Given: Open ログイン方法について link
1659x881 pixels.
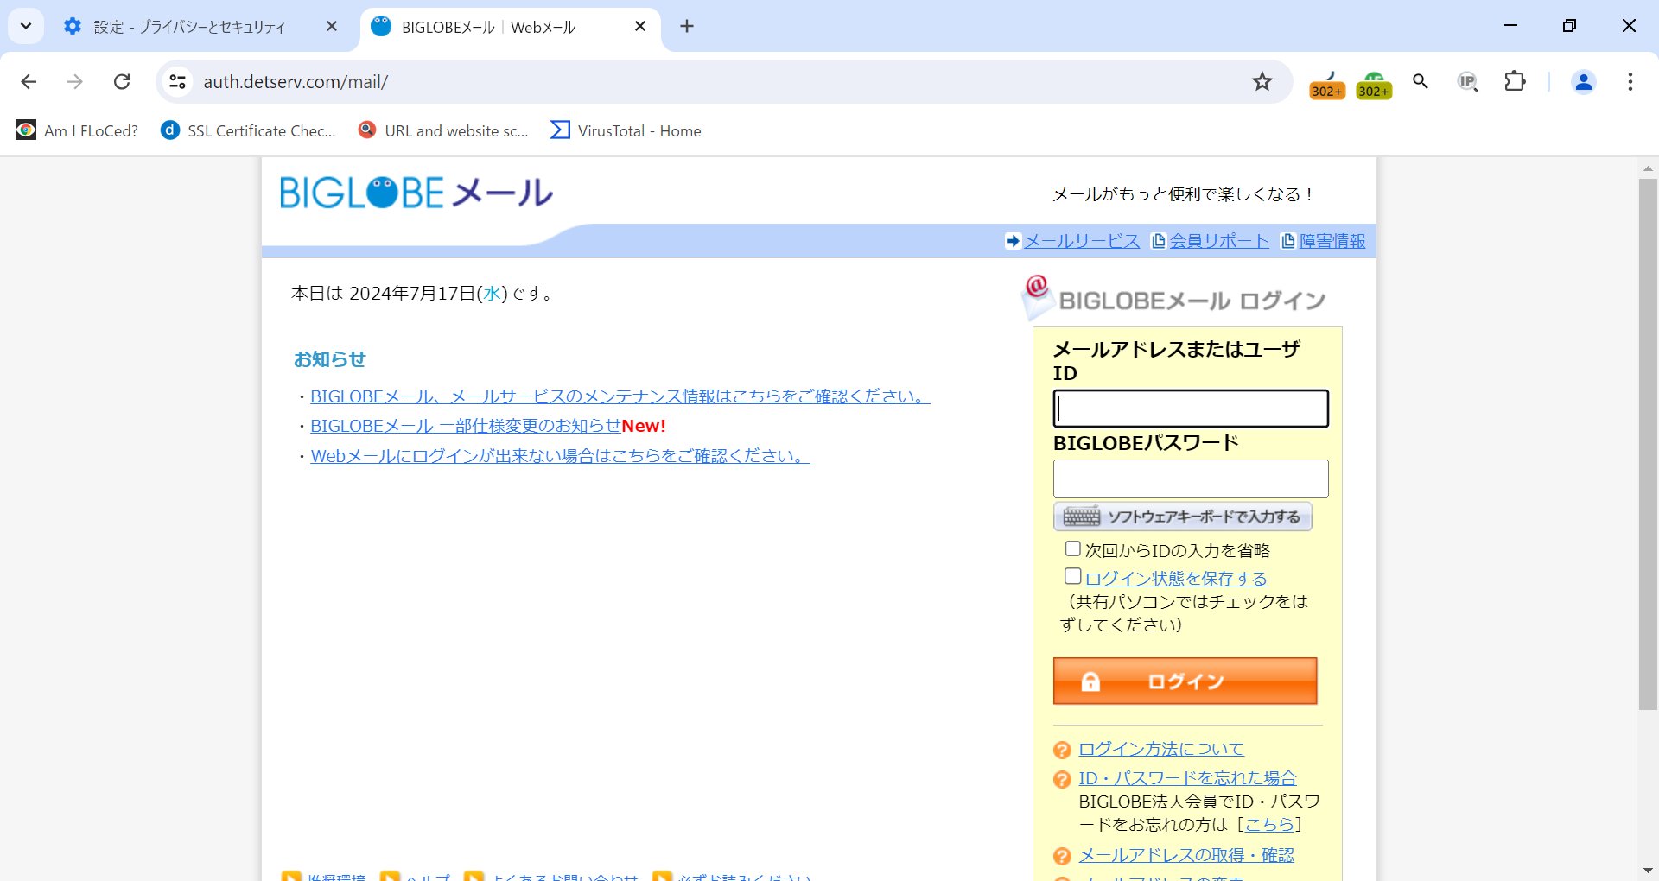Looking at the screenshot, I should [1161, 749].
